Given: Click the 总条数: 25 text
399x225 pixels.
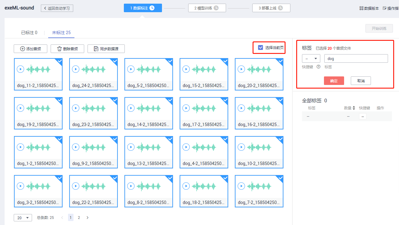Looking at the screenshot, I should tap(45, 218).
